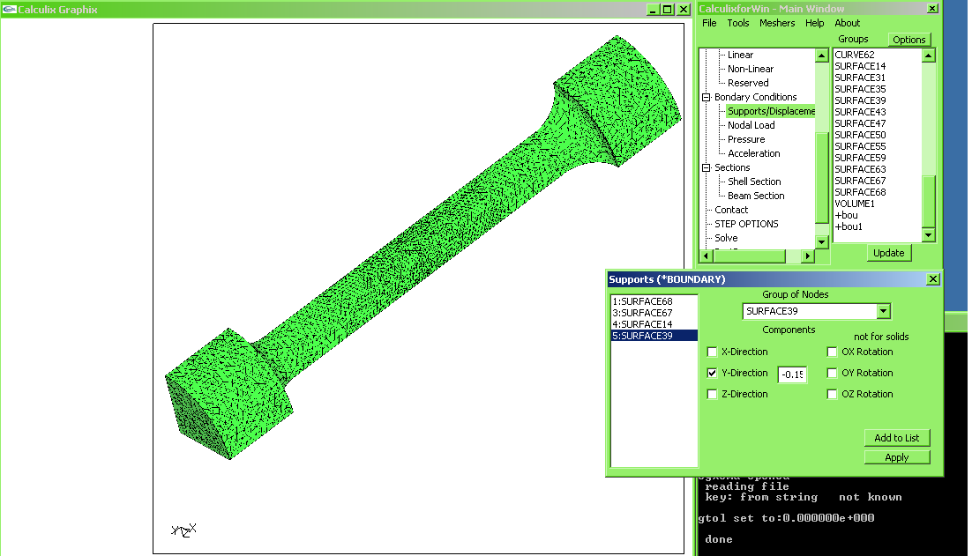972x556 pixels.
Task: Tick the OX Rotation checkbox
Action: (x=832, y=352)
